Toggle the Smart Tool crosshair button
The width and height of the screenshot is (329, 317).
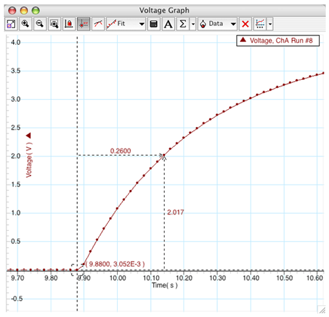pos(84,24)
